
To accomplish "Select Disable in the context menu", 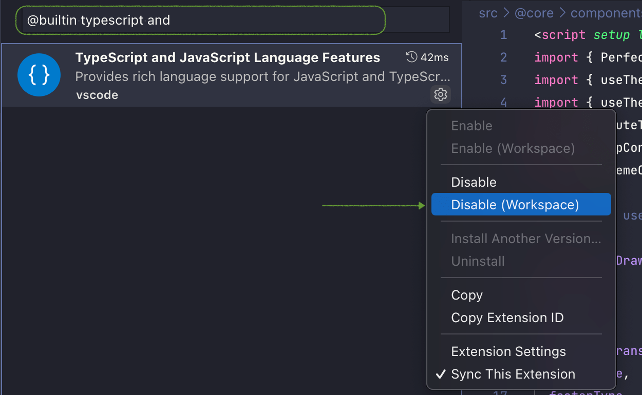I will click(474, 182).
